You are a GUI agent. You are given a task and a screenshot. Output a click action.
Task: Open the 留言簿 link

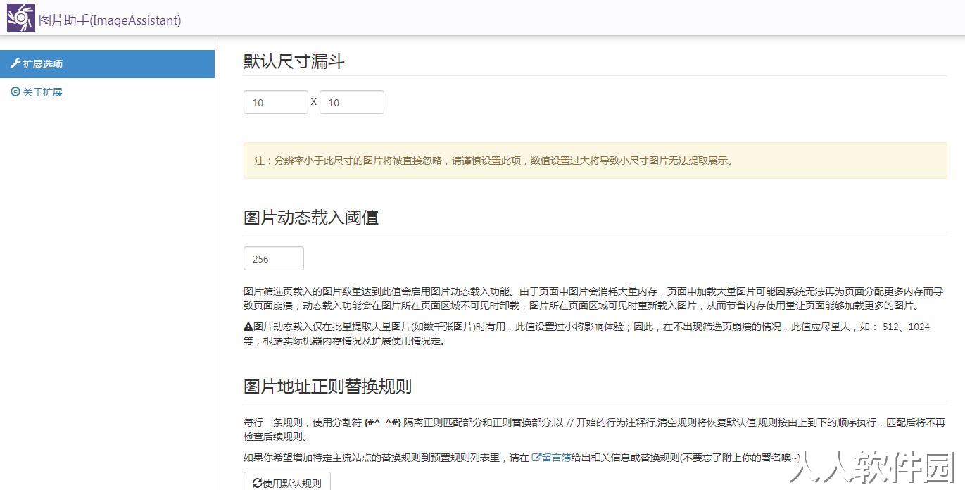(x=551, y=458)
